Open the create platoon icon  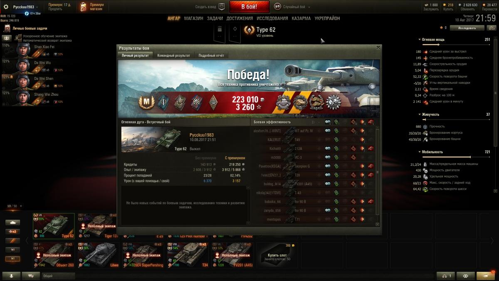[x=222, y=7]
